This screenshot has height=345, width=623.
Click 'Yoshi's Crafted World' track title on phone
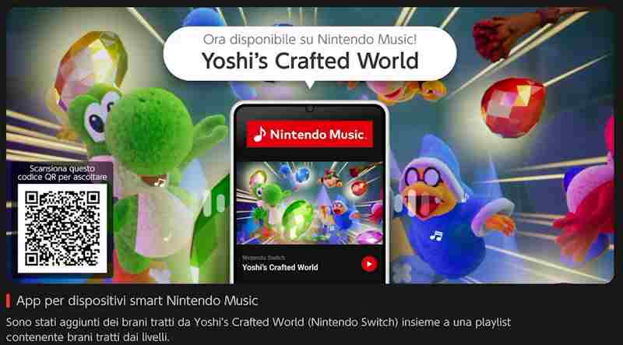(280, 267)
